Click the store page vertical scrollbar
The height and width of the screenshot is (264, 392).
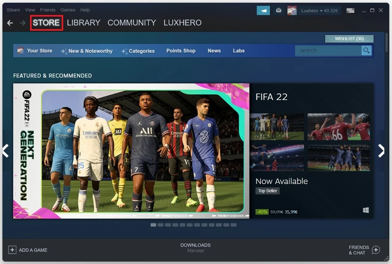(387, 43)
